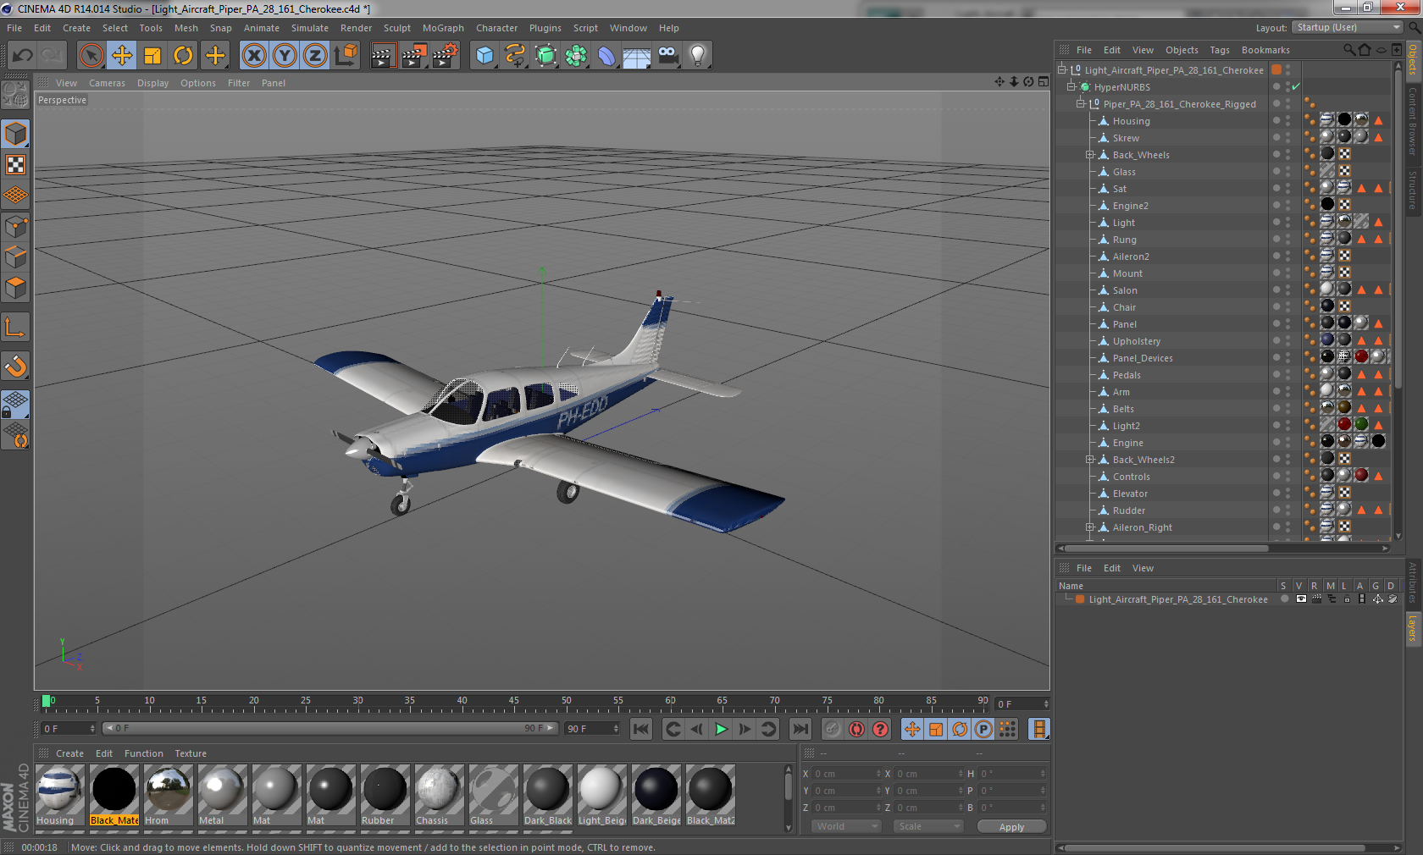Play the animation forward
This screenshot has height=855, width=1423.
tap(721, 729)
